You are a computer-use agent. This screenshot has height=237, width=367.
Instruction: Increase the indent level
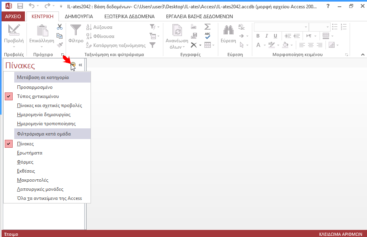point(288,36)
